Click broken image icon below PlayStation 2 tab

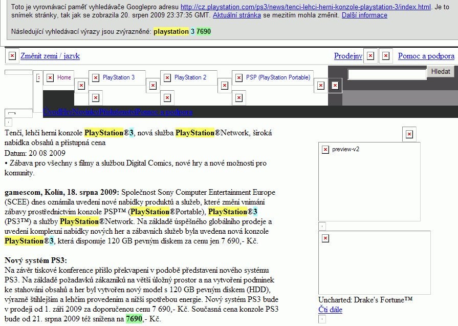167,98
